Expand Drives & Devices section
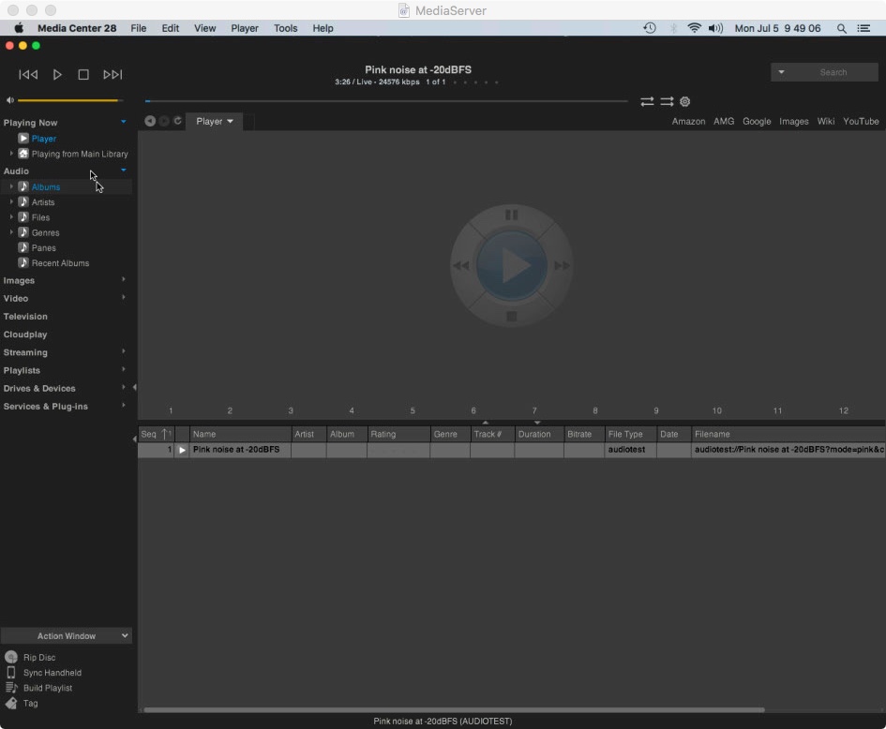Viewport: 886px width, 729px height. click(123, 388)
